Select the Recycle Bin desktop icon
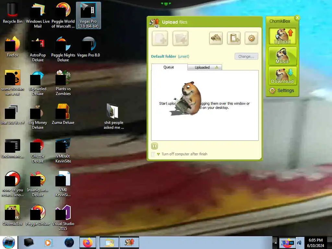 pos(13,14)
